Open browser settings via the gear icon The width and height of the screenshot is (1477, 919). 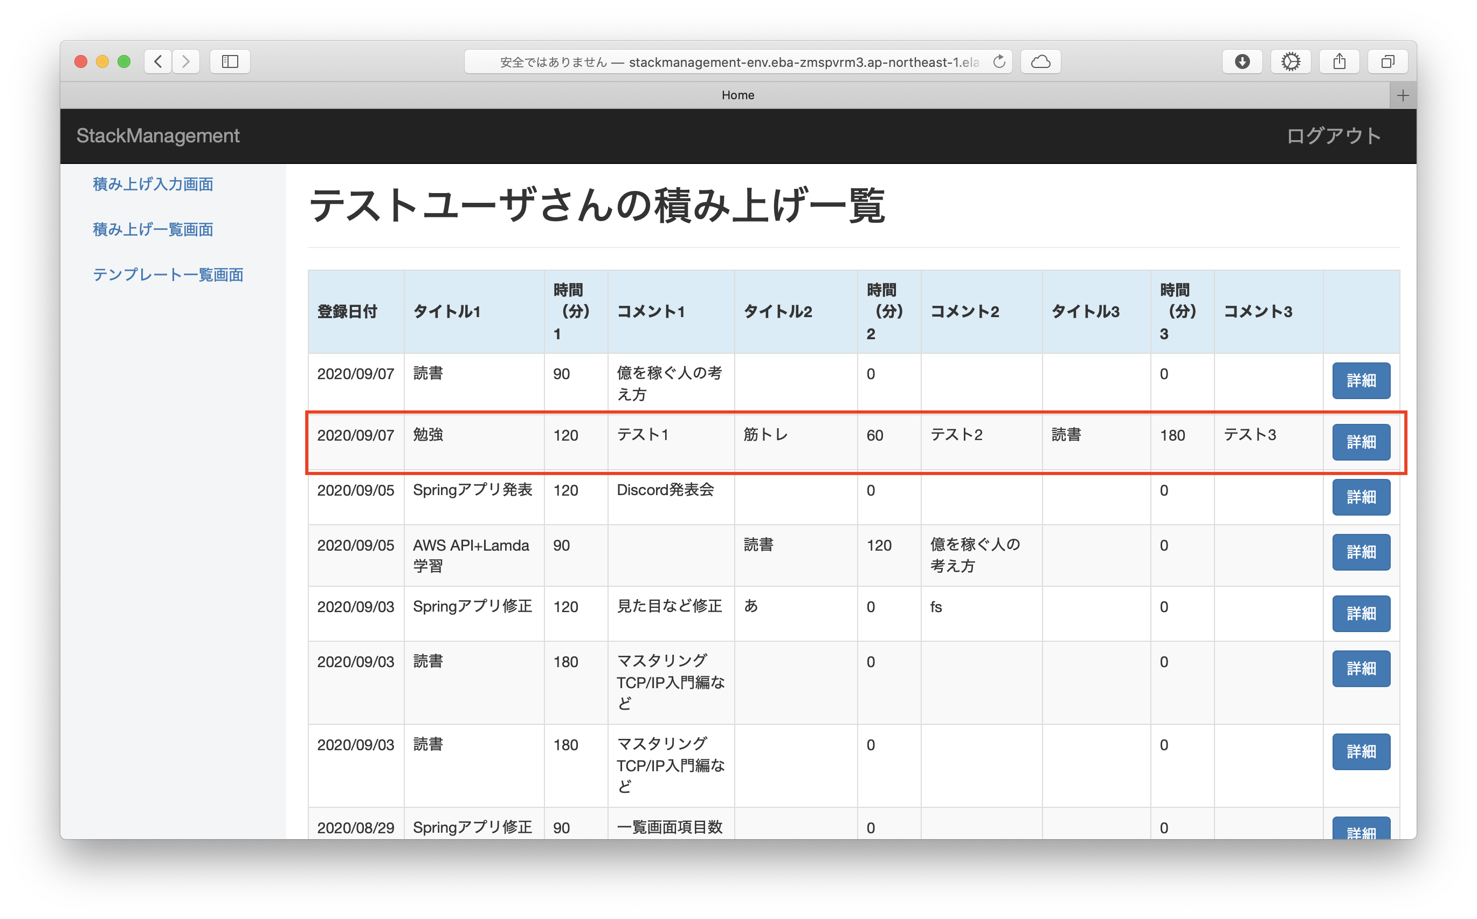1290,61
